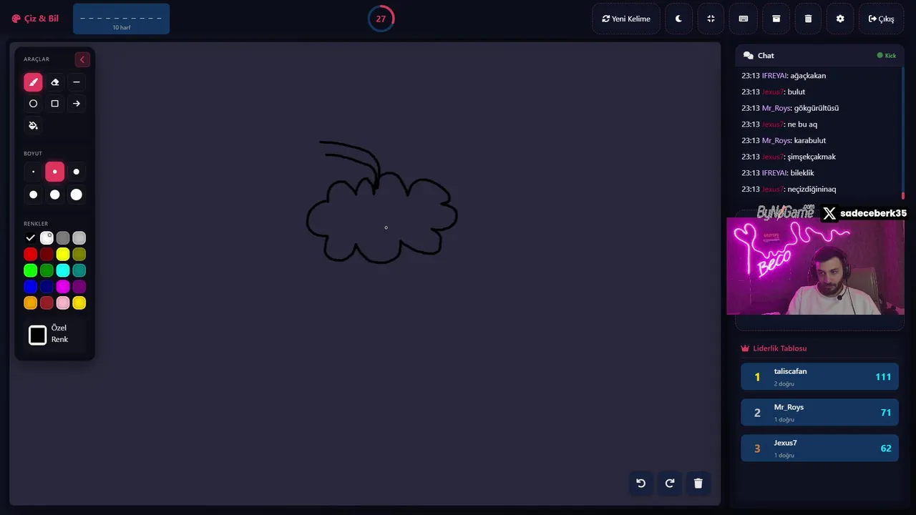Collapse the Araçlar tools panel
The height and width of the screenshot is (515, 916).
pos(82,59)
